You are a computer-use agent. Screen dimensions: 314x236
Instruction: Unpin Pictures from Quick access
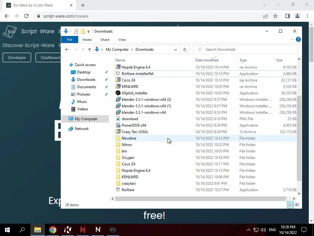(x=106, y=94)
